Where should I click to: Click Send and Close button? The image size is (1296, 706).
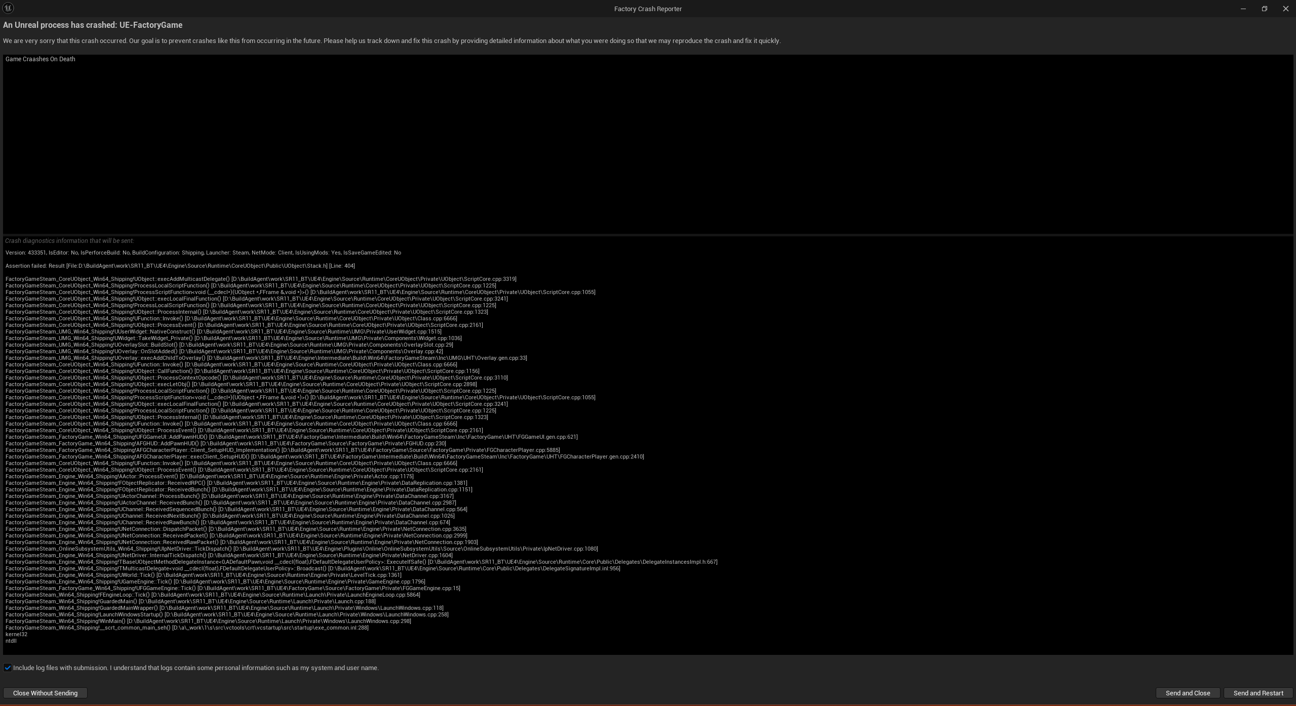tap(1187, 693)
